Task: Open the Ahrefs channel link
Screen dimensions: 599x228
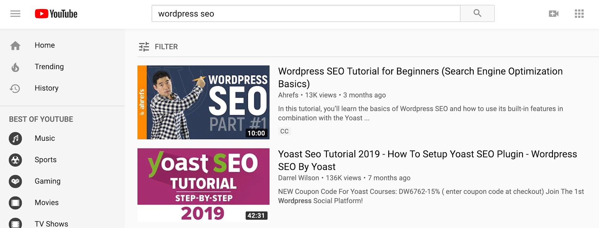Action: click(288, 95)
